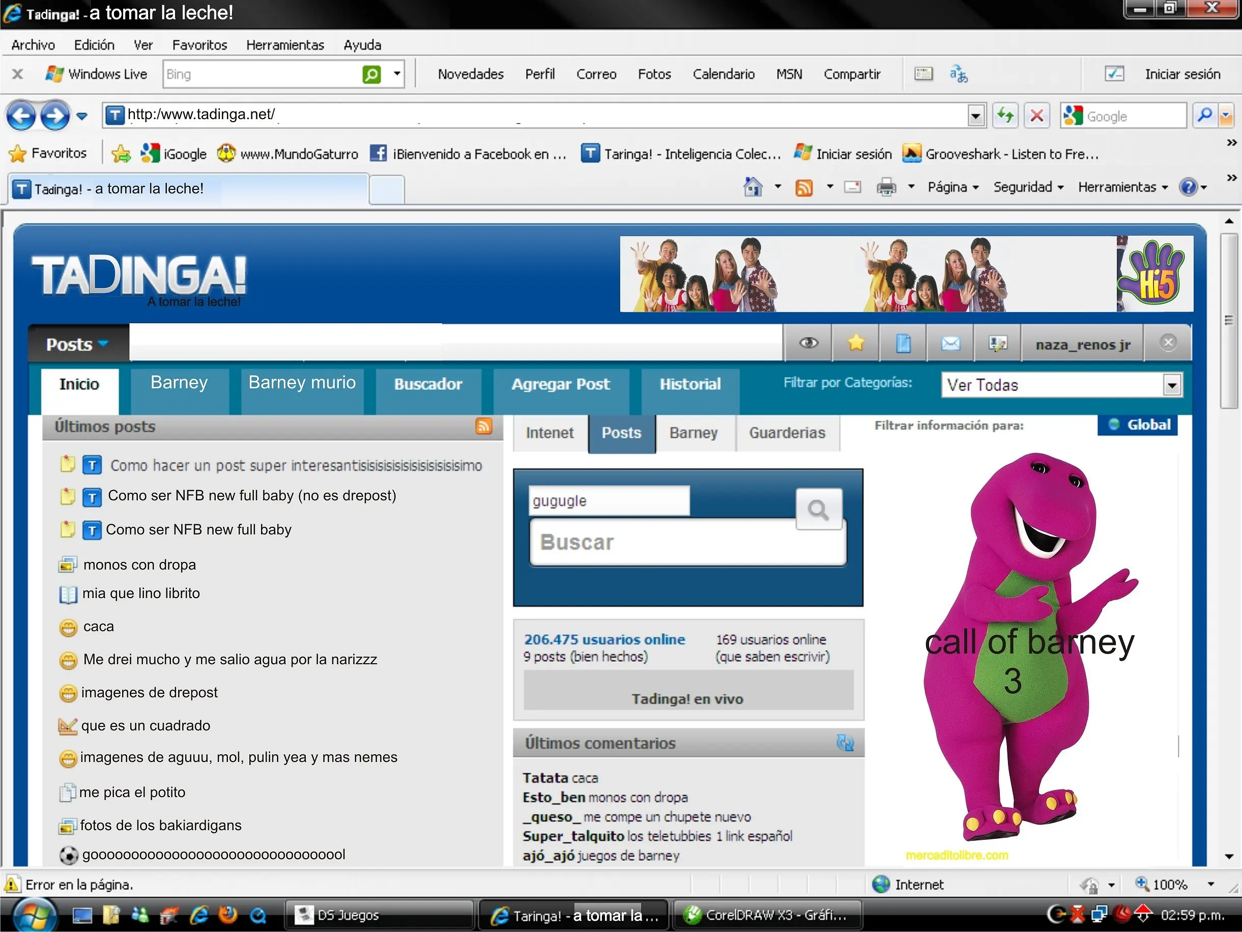Go forward with the browser Forward arrow
The width and height of the screenshot is (1242, 932).
(x=55, y=116)
